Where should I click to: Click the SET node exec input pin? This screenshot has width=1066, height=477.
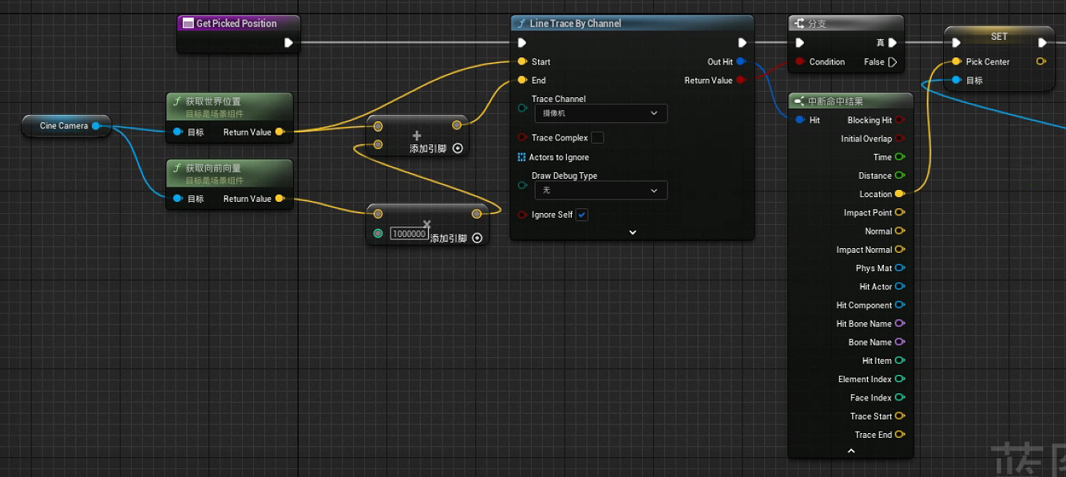coord(957,43)
